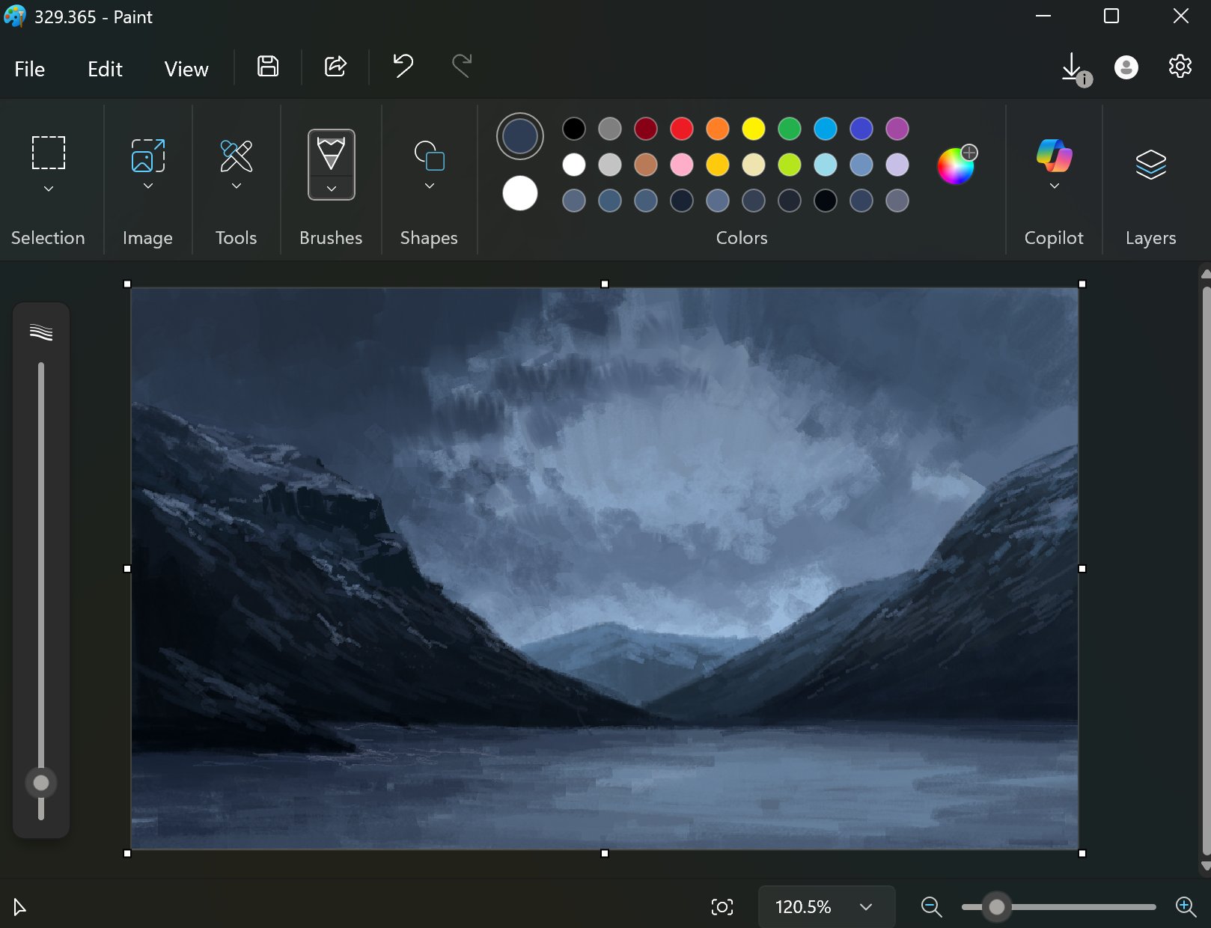Click the vertical scrollbar
The height and width of the screenshot is (928, 1211).
pos(1206,571)
